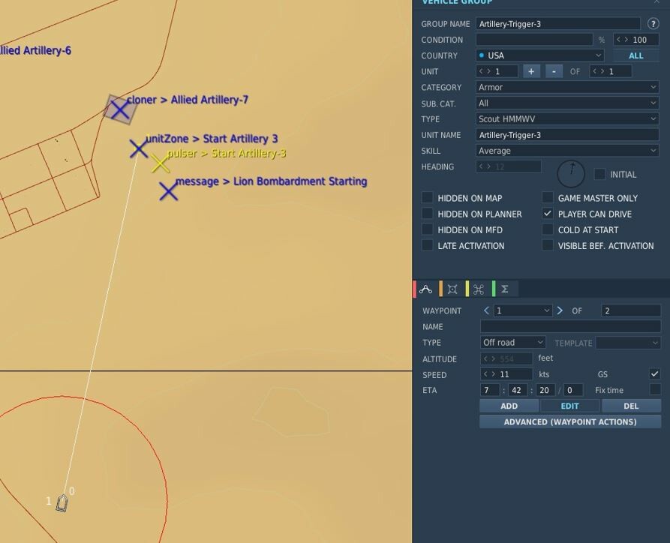Open the Category dropdown showing Armor
Image resolution: width=670 pixels, height=543 pixels.
(x=567, y=87)
